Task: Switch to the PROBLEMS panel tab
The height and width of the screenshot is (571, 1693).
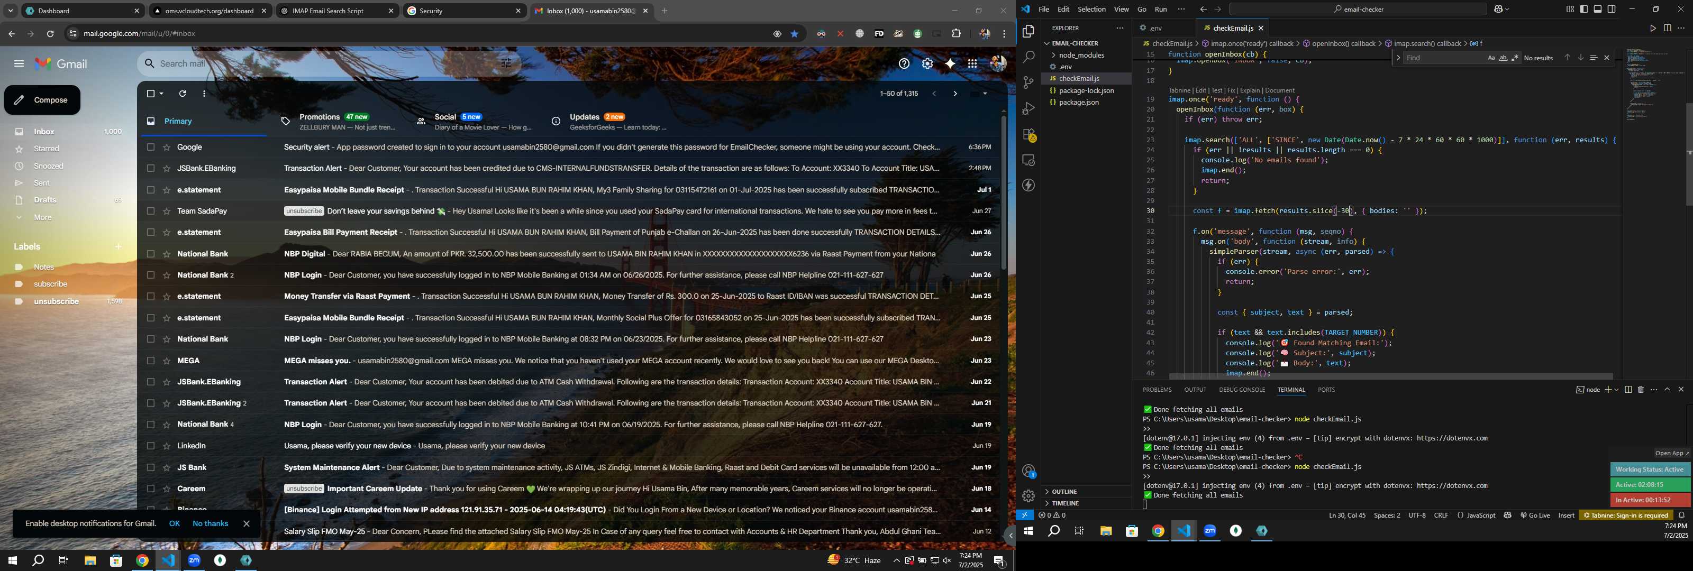Action: 1157,390
